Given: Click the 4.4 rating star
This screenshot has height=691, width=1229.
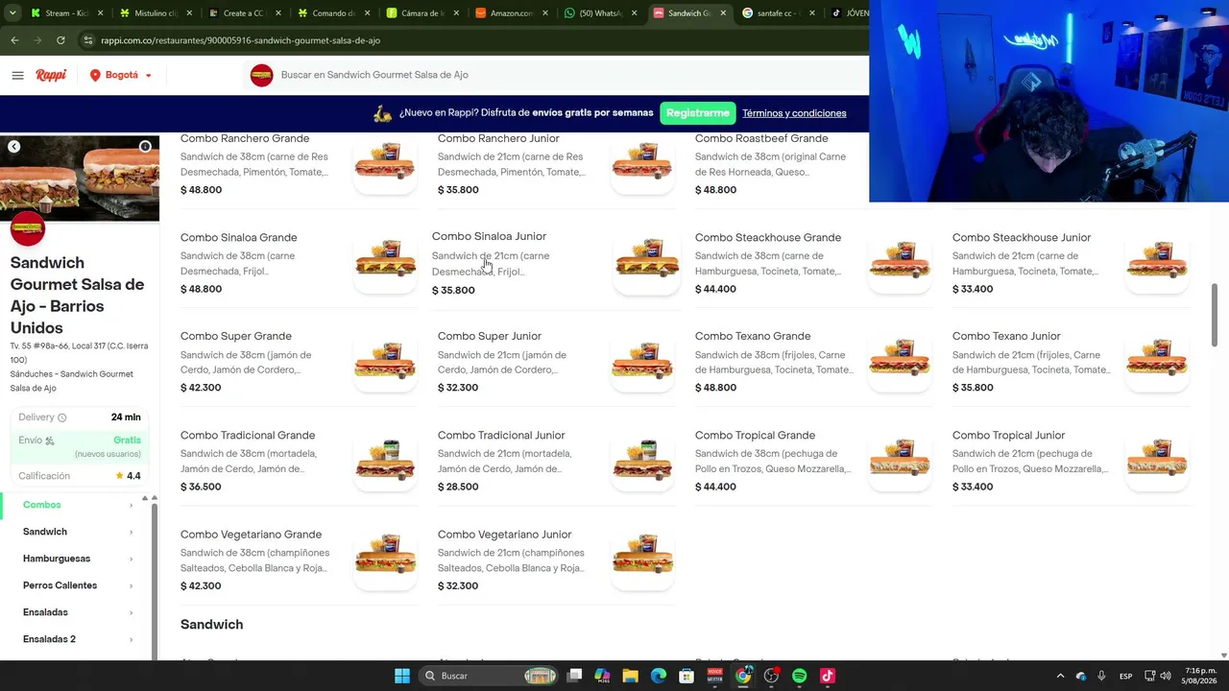Looking at the screenshot, I should point(119,476).
